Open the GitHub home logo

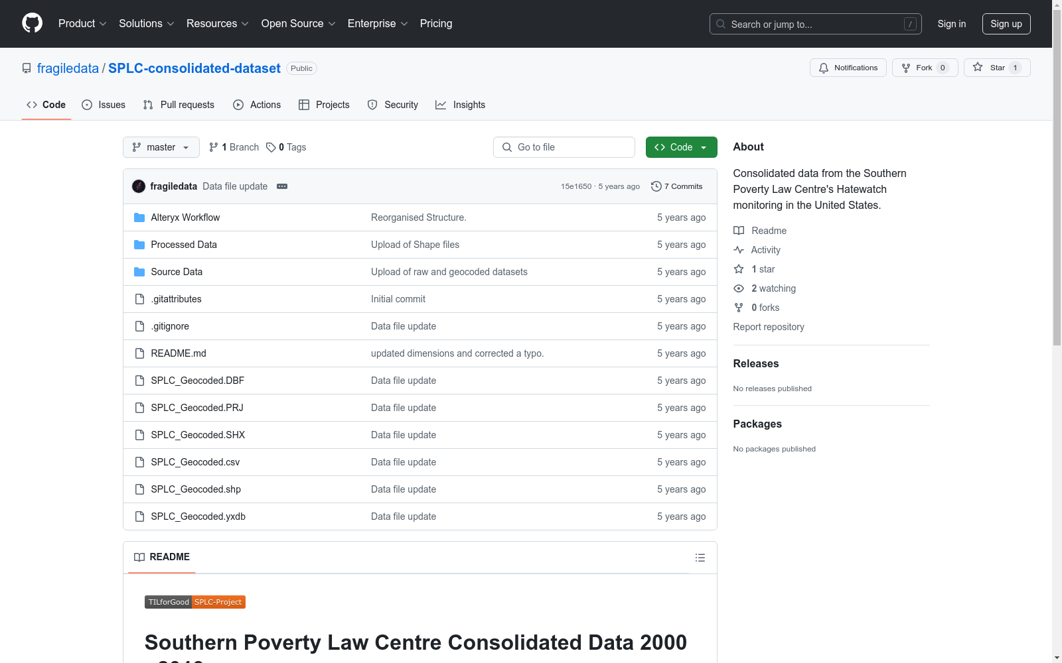pos(32,23)
